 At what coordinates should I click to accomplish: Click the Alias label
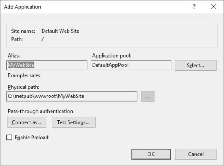coord(13,55)
